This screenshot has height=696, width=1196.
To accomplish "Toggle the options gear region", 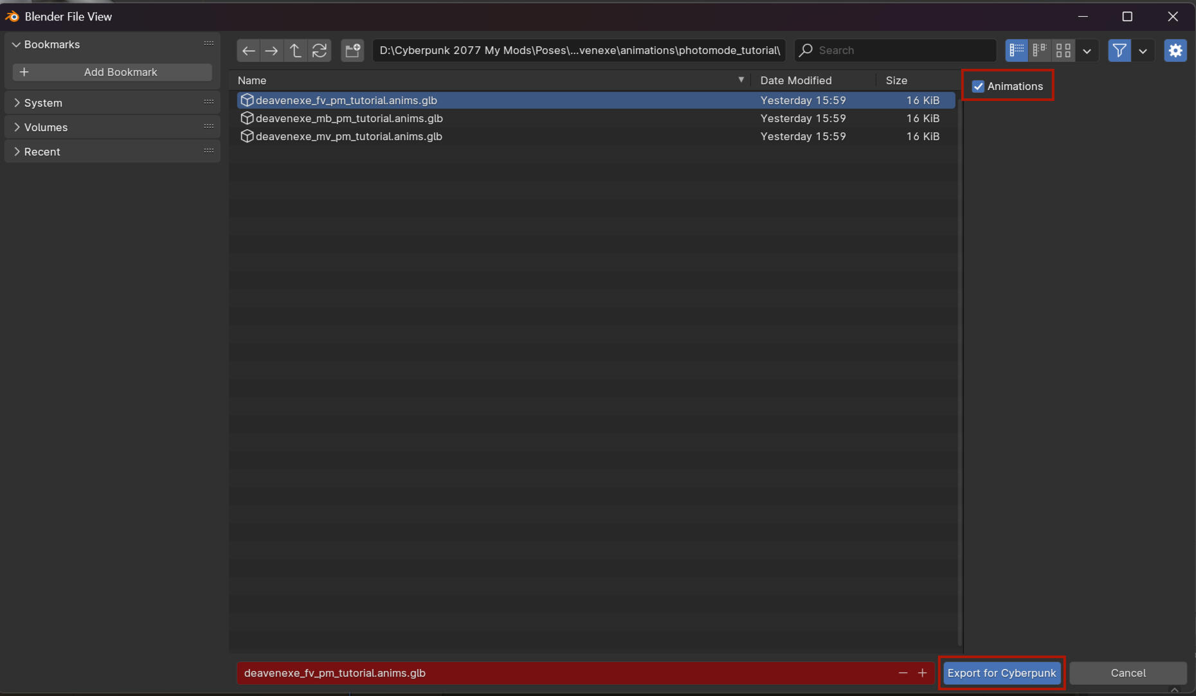I will 1175,50.
